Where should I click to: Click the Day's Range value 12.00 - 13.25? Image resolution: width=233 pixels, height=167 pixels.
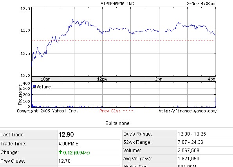[192, 134]
